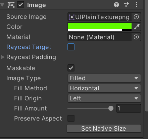The height and width of the screenshot is (139, 148).
Task: Click the Fill Amount value field
Action: click(x=129, y=108)
